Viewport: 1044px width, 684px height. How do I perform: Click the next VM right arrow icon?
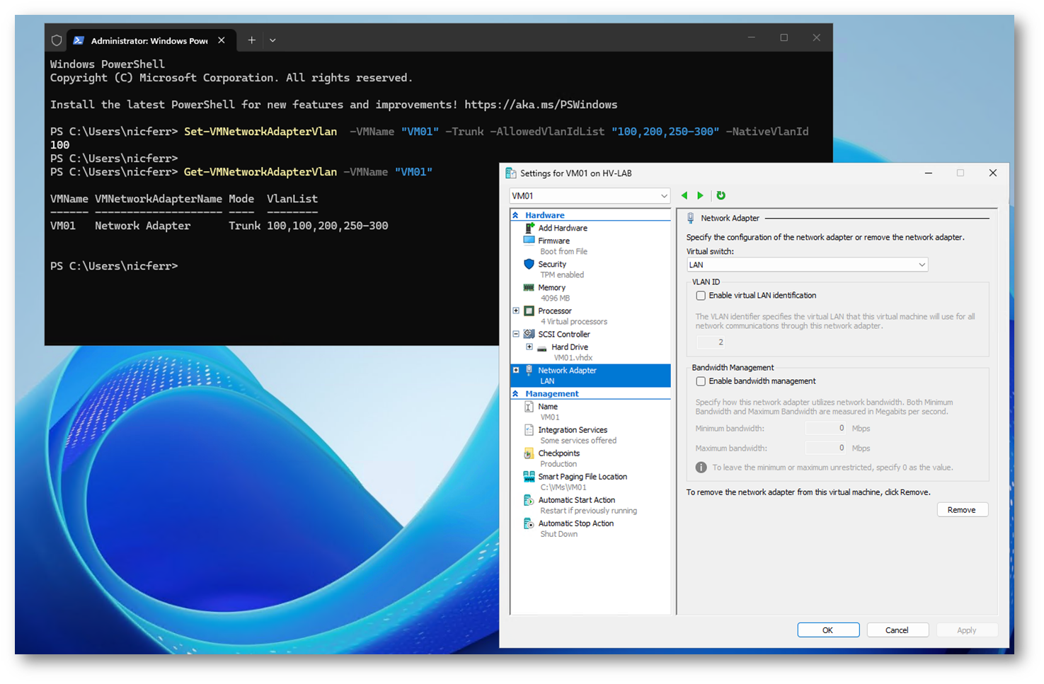pyautogui.click(x=701, y=196)
